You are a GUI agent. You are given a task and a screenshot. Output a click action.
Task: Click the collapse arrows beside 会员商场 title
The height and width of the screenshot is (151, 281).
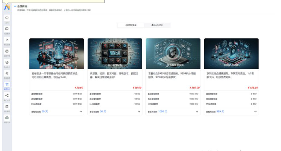coord(15,6)
